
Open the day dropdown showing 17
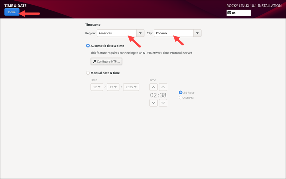pos(113,87)
